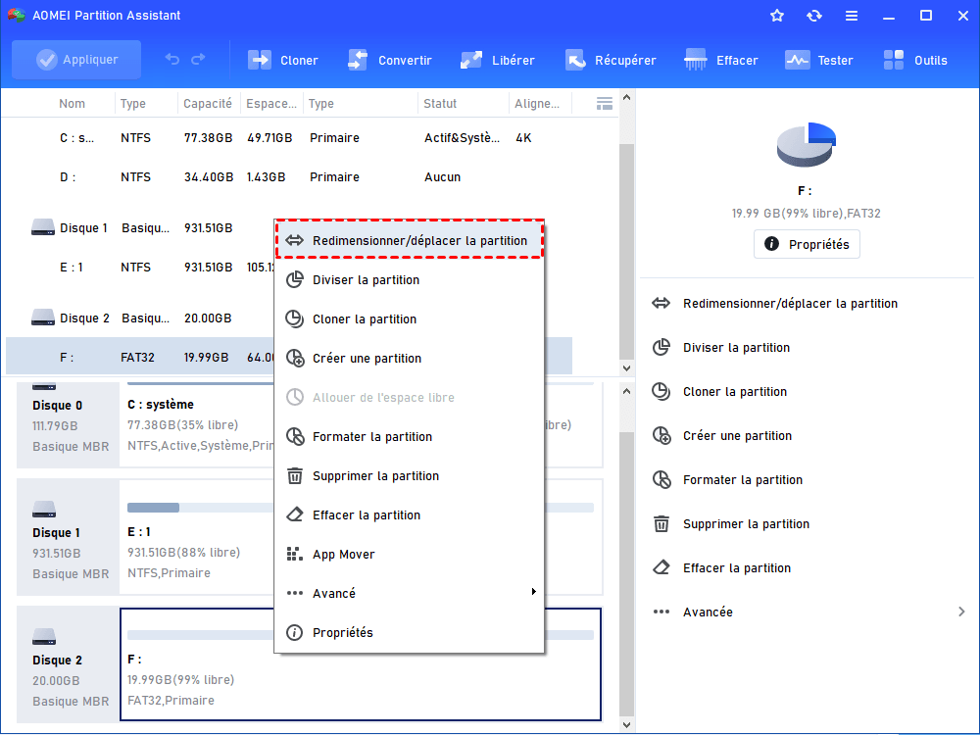Viewport: 980px width, 735px height.
Task: Click the Appliquer button
Action: (76, 60)
